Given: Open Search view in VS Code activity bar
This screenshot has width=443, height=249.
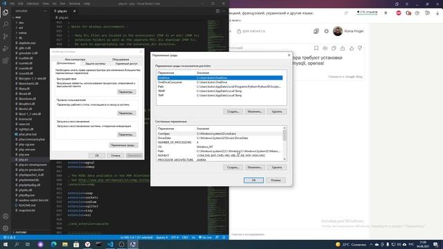Looking at the screenshot, I should [x=6, y=24].
